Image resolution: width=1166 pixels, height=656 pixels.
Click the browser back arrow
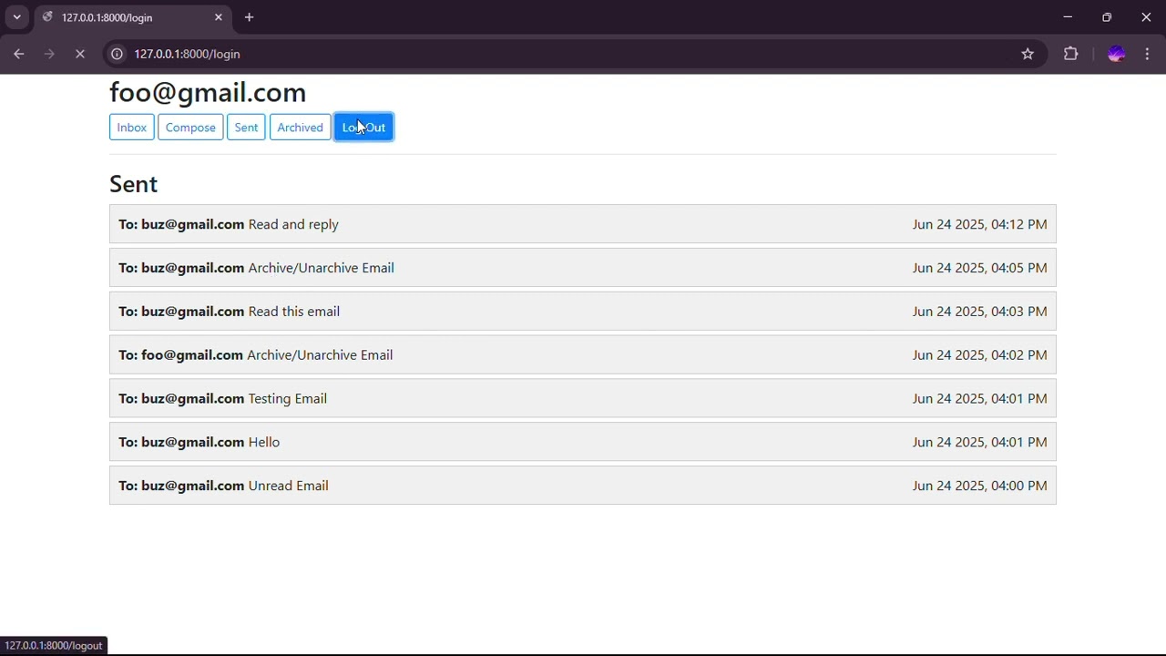point(18,54)
